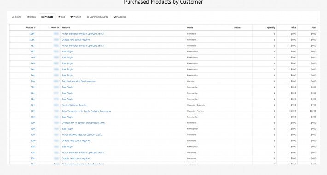Open 'Start business with Zero Investment' product link
This screenshot has height=175, width=327.
coord(79,81)
